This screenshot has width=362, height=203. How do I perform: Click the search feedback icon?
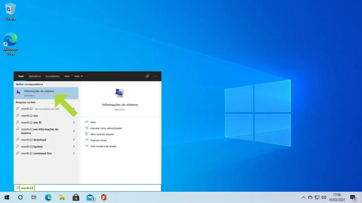tap(147, 76)
